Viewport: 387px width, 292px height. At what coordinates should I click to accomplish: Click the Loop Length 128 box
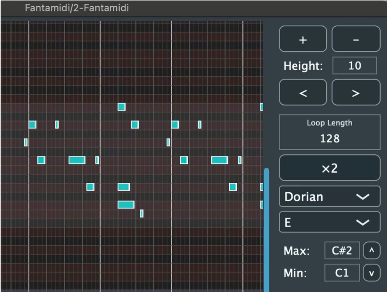pos(329,132)
